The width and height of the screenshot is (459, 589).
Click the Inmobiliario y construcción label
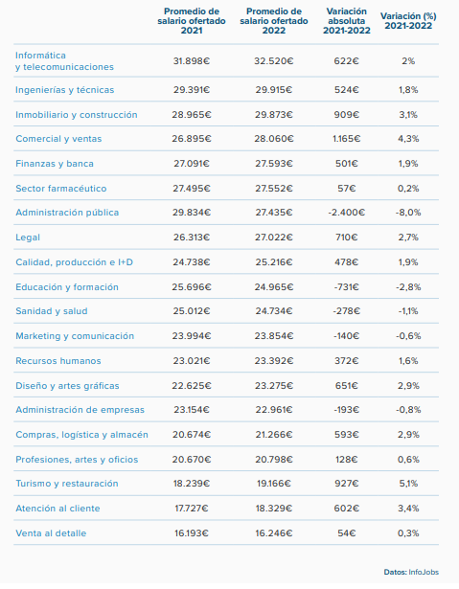point(77,115)
